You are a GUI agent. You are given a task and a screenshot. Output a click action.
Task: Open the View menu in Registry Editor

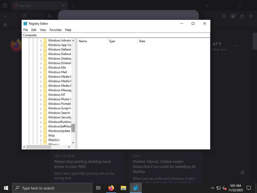coord(43,30)
